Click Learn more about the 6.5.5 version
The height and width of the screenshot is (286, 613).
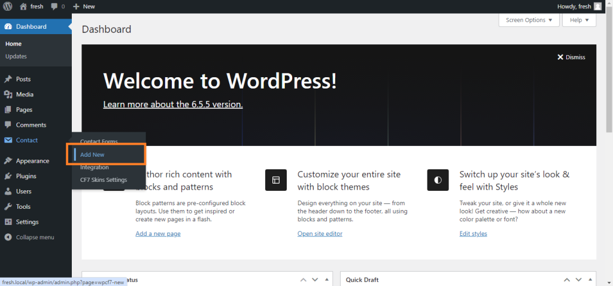(173, 104)
